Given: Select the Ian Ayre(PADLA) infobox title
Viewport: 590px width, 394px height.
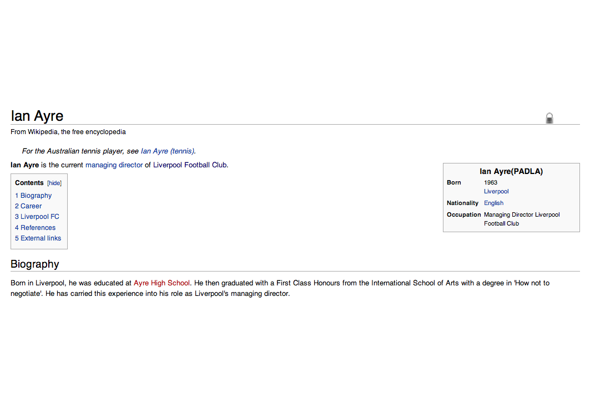Looking at the screenshot, I should click(511, 171).
